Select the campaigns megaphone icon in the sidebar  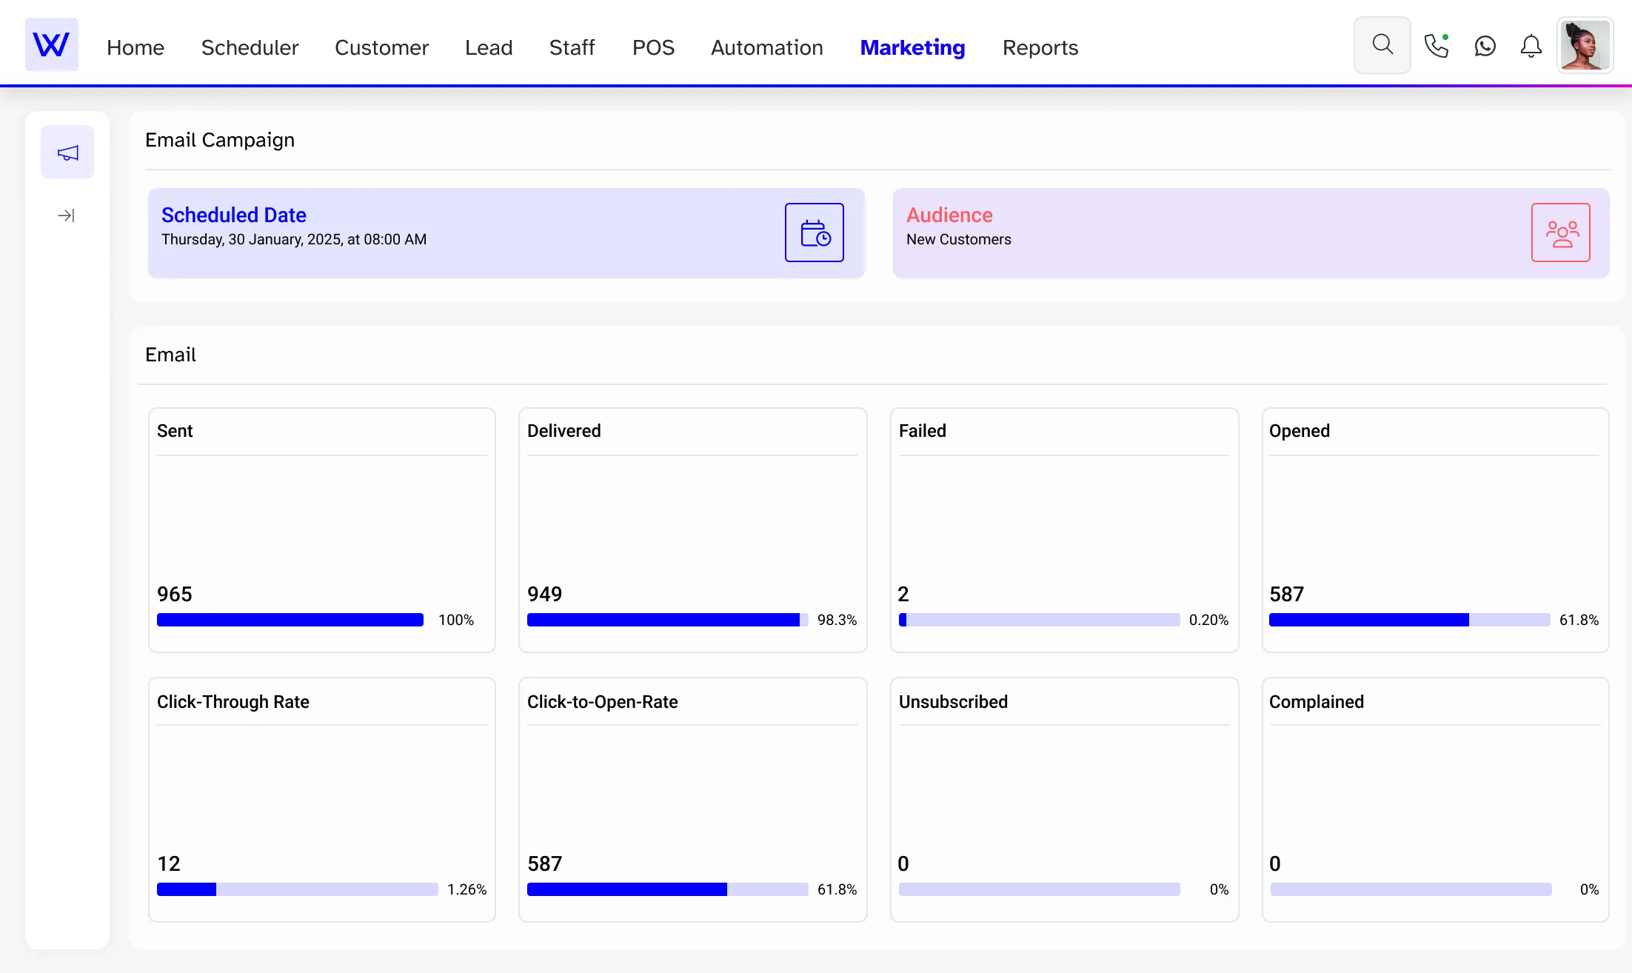(67, 152)
